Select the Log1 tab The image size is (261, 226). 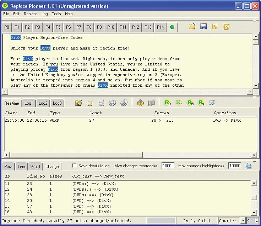point(29,103)
